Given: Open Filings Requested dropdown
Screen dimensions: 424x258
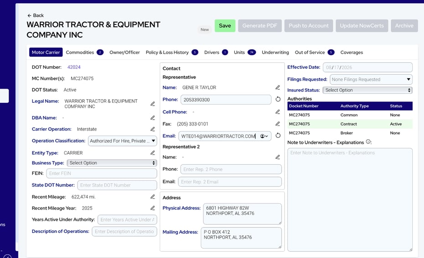Looking at the screenshot, I should (x=371, y=80).
